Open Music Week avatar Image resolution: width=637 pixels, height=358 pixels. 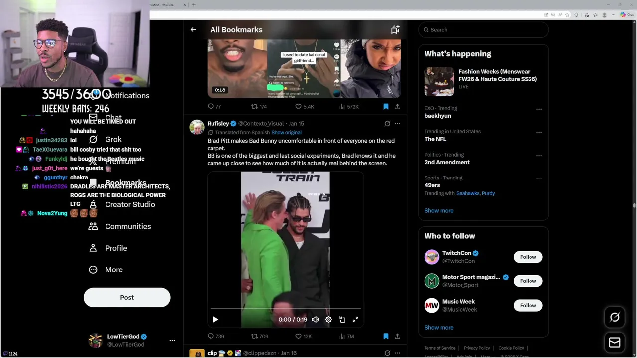click(x=432, y=305)
